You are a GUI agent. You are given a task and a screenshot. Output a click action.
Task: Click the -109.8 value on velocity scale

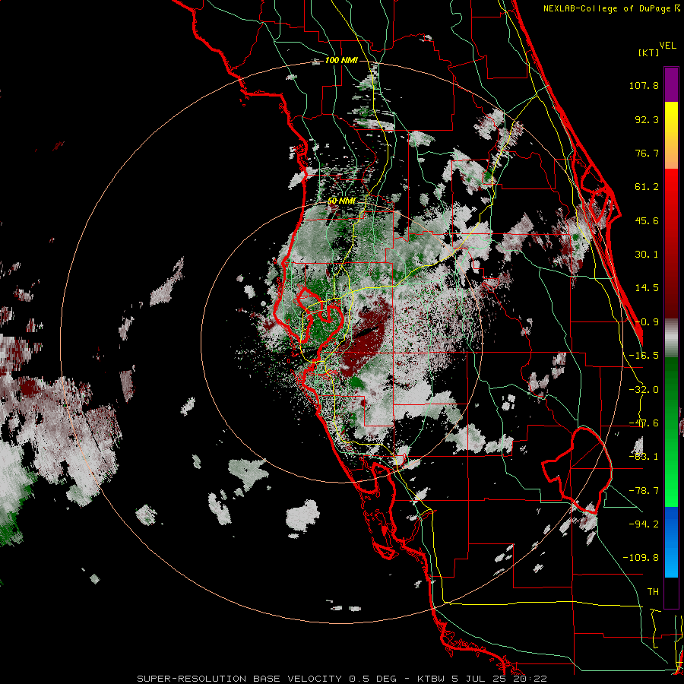pyautogui.click(x=641, y=558)
